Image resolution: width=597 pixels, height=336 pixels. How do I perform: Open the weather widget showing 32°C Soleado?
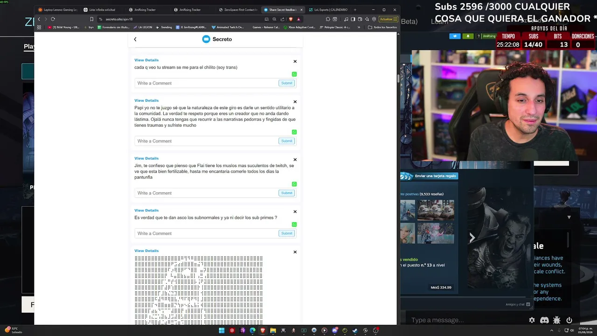coord(14,330)
